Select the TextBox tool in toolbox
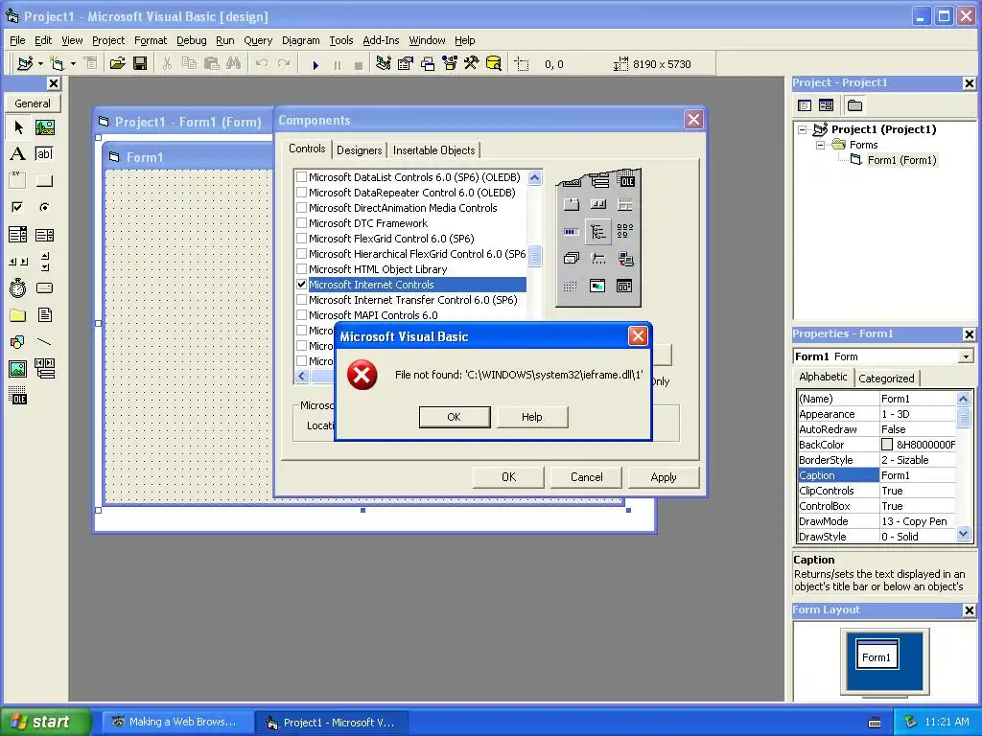Image resolution: width=982 pixels, height=736 pixels. pyautogui.click(x=44, y=154)
